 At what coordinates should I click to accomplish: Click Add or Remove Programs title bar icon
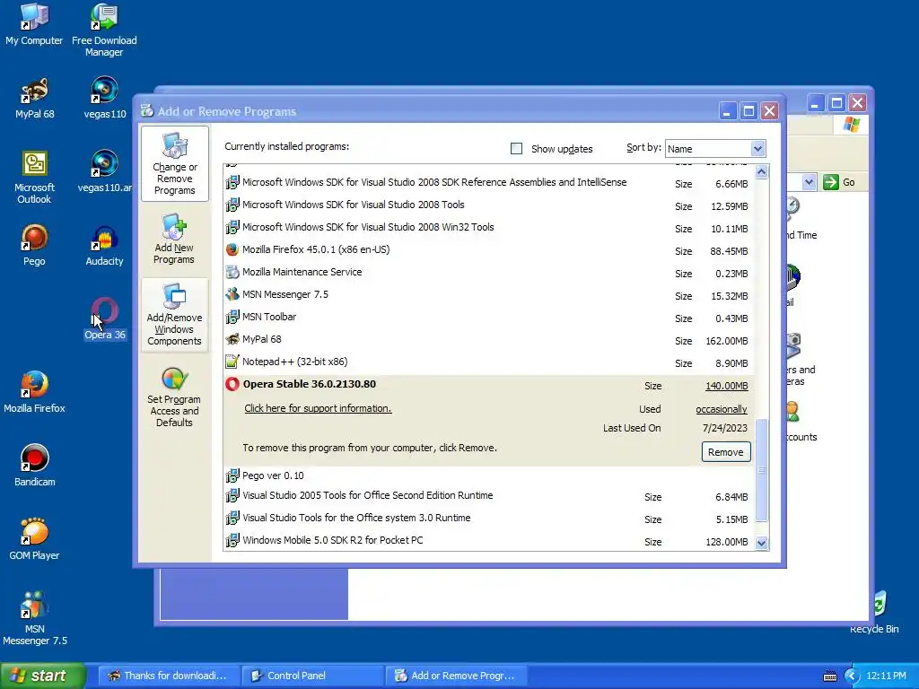pyautogui.click(x=147, y=110)
